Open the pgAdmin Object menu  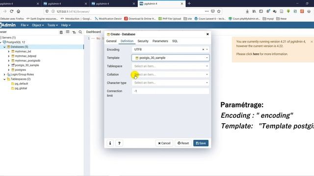(x=38, y=25)
